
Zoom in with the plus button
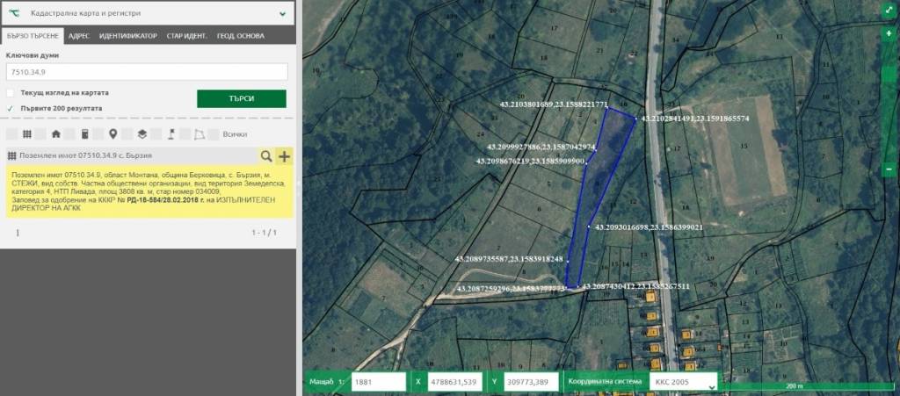[889, 33]
